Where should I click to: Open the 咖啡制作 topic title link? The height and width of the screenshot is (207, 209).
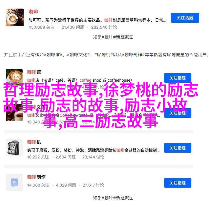coord(36,177)
